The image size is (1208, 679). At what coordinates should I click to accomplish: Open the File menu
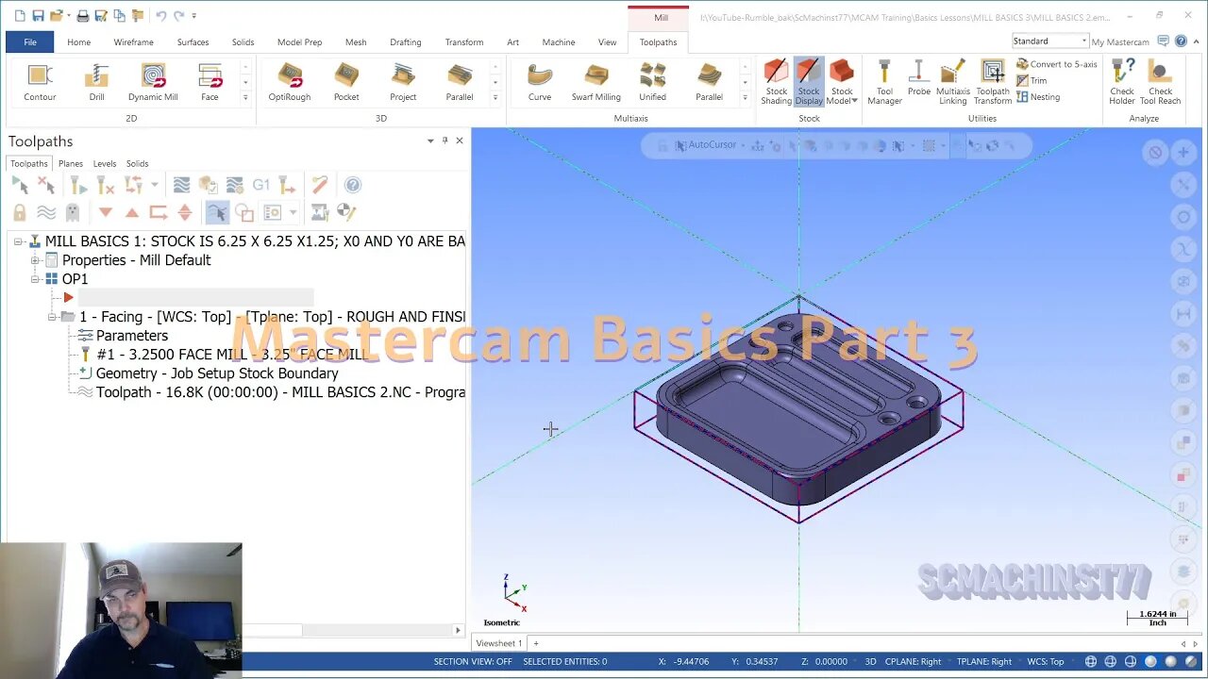pos(30,41)
